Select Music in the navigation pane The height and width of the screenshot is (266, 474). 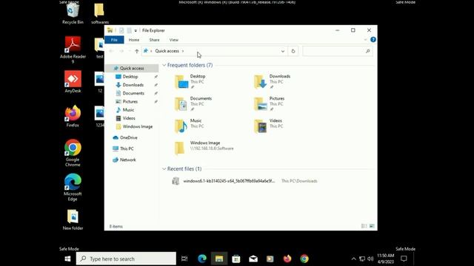tap(128, 110)
